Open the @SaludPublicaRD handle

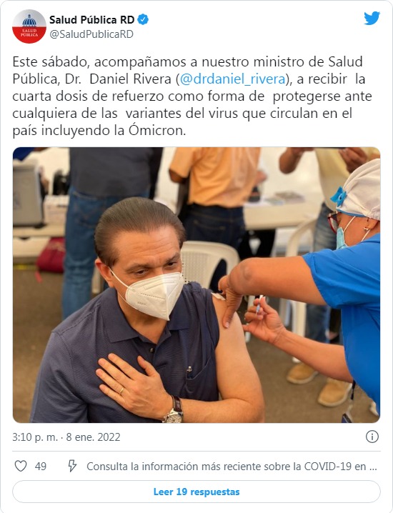click(91, 34)
